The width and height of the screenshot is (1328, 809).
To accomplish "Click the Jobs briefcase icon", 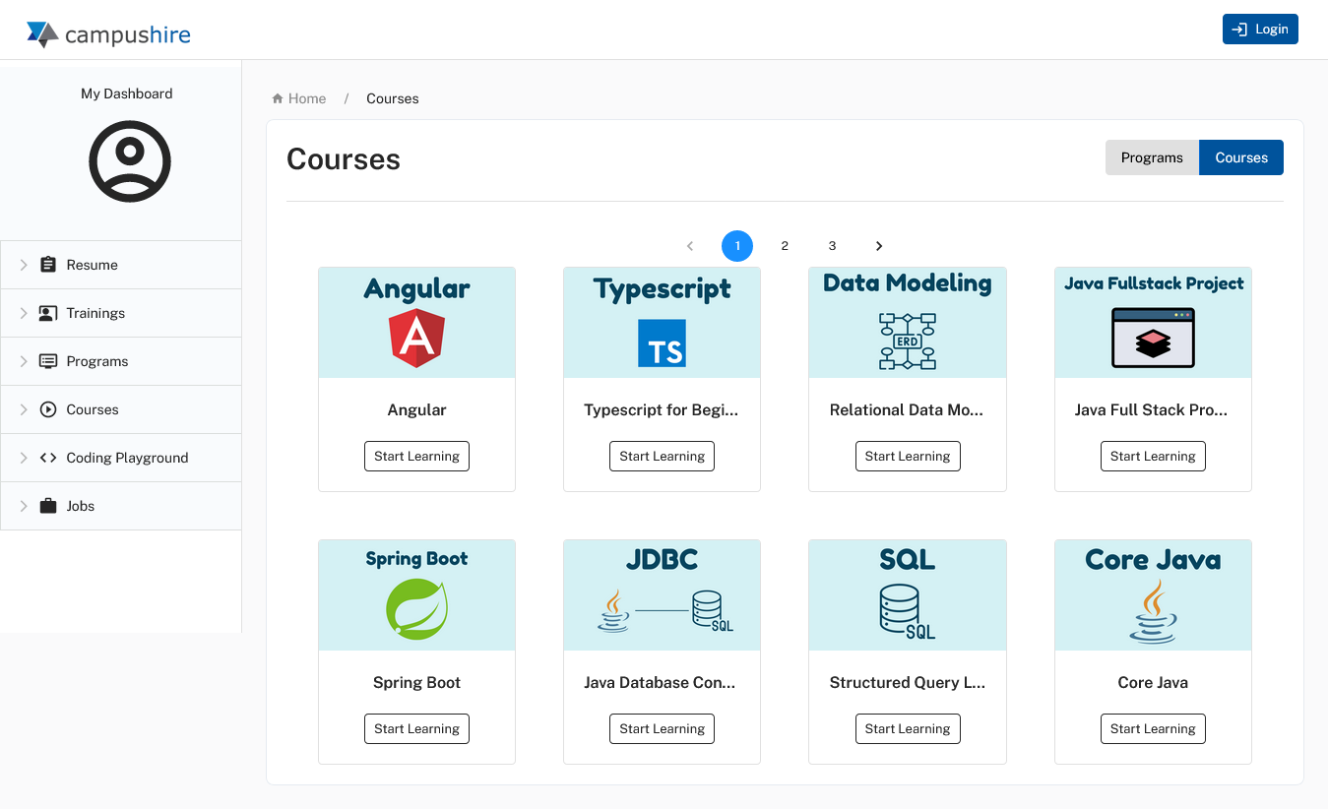I will coord(47,506).
